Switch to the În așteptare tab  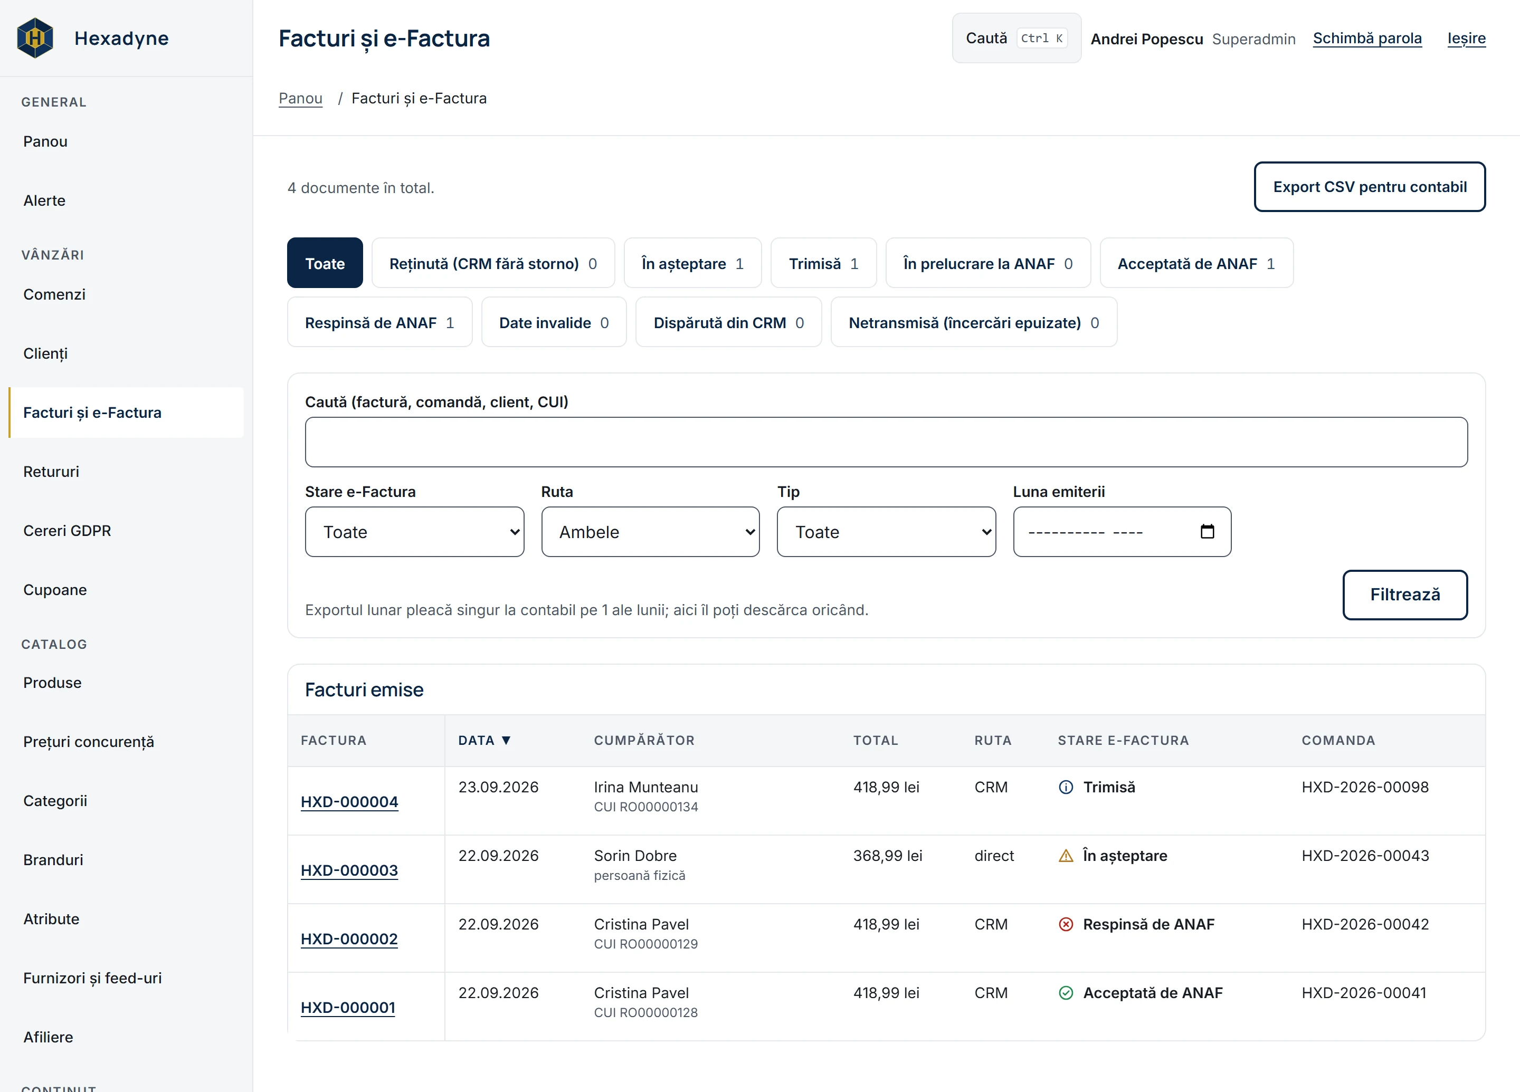(x=692, y=263)
